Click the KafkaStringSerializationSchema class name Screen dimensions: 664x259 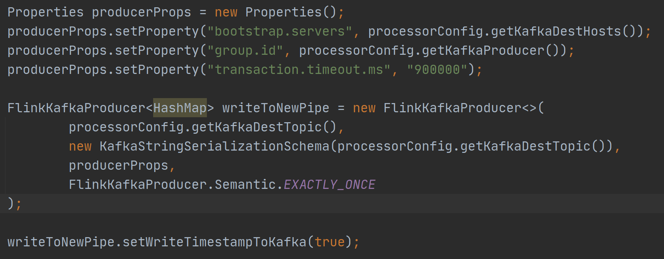[214, 146]
